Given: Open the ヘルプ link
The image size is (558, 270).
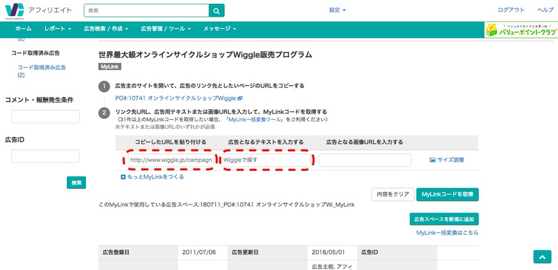Looking at the screenshot, I should [x=545, y=10].
